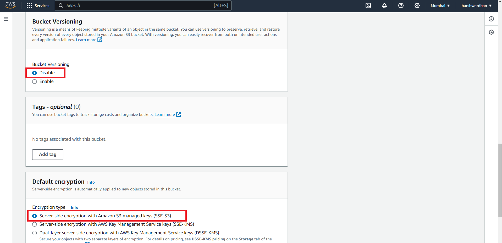Click the page vertical scrollbar thumb

(500, 180)
